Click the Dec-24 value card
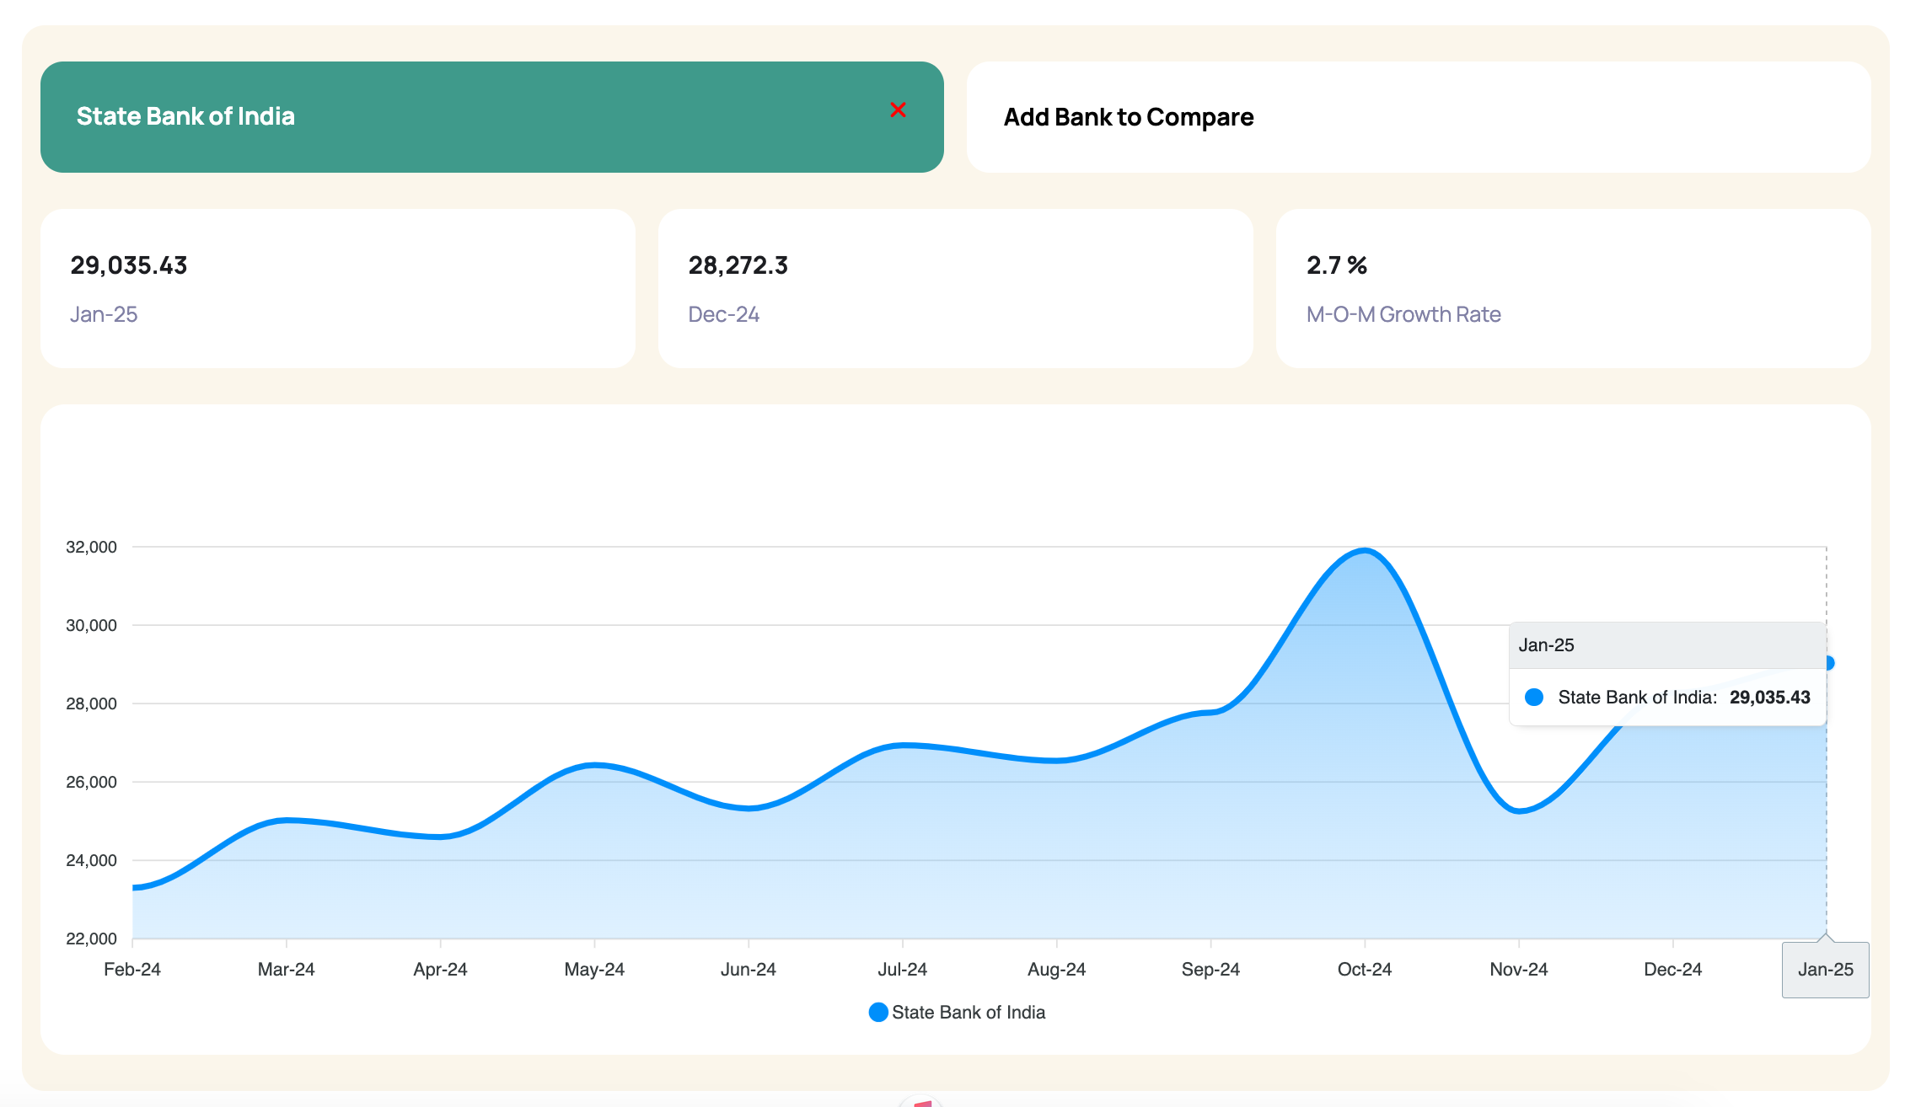The width and height of the screenshot is (1905, 1107). click(955, 288)
